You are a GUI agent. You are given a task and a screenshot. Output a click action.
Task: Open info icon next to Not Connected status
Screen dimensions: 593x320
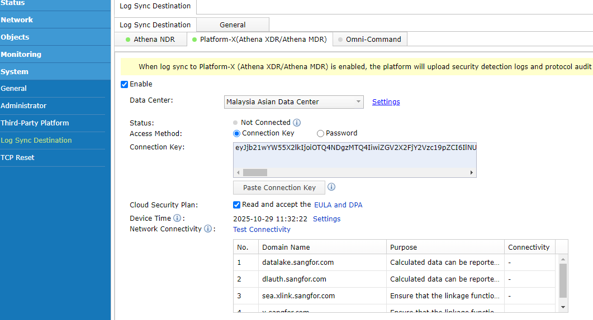tap(297, 123)
